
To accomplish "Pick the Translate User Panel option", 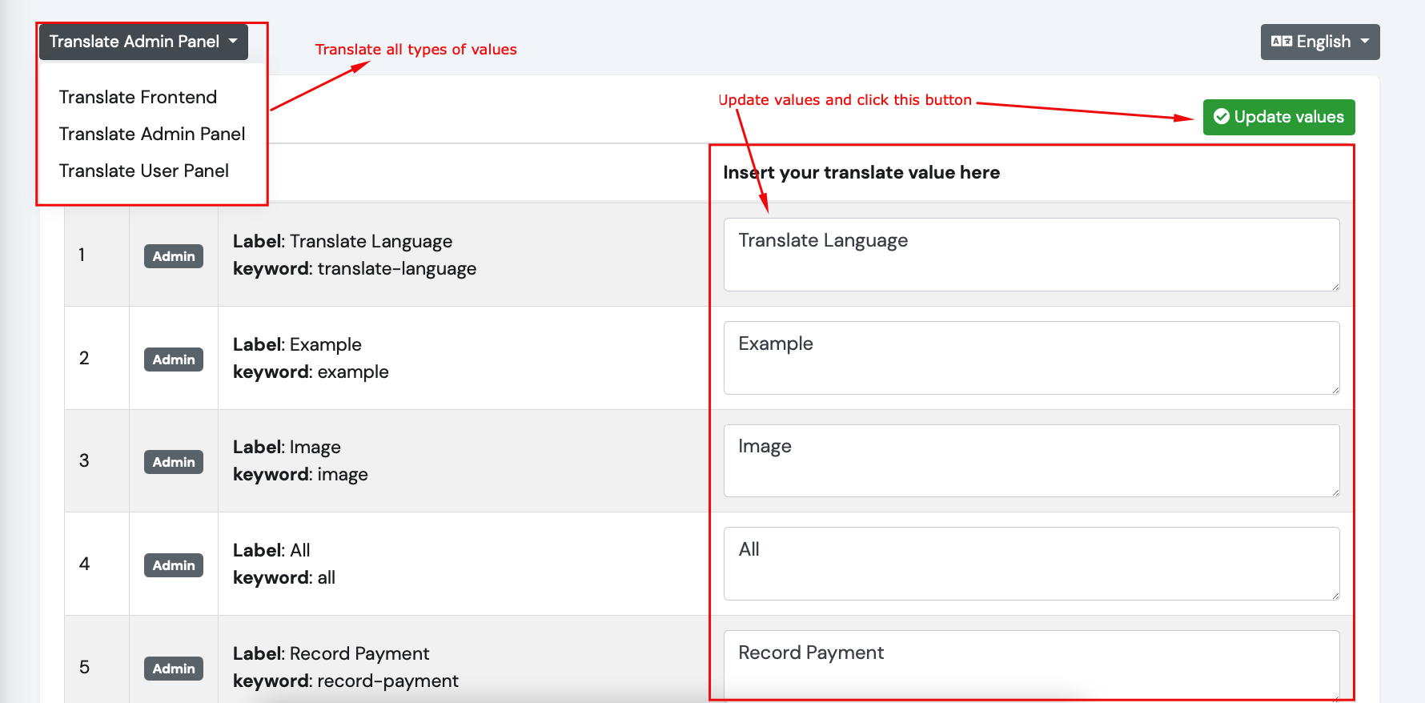I will pos(144,171).
